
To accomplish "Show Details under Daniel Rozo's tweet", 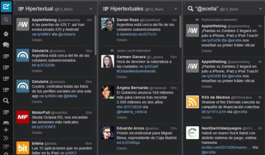I will (x=122, y=40).
